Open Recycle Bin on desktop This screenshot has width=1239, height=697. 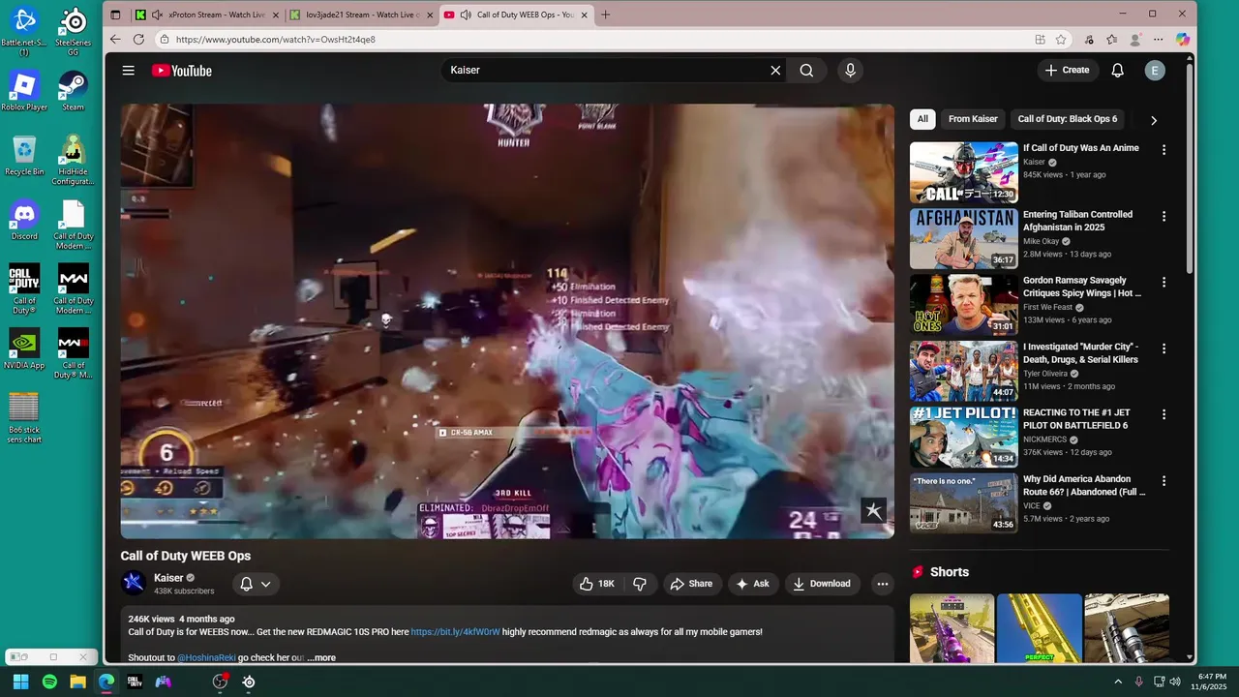[x=24, y=155]
